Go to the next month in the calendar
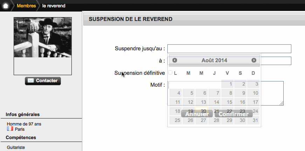Image resolution: width=305 pixels, height=151 pixels. pos(254,60)
